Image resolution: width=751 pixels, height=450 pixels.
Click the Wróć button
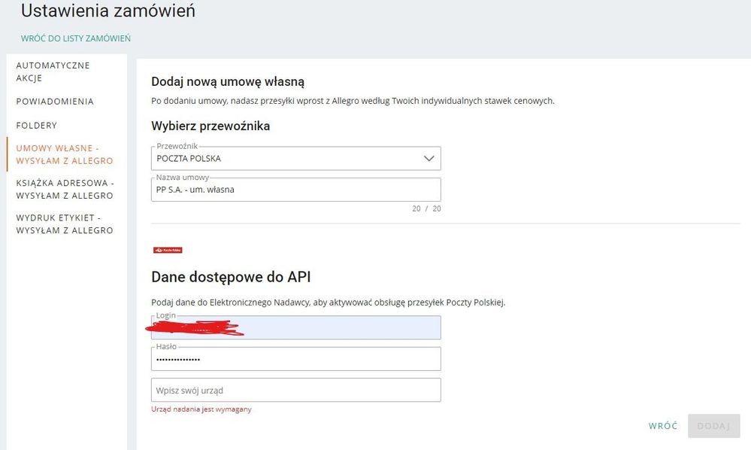tap(663, 426)
